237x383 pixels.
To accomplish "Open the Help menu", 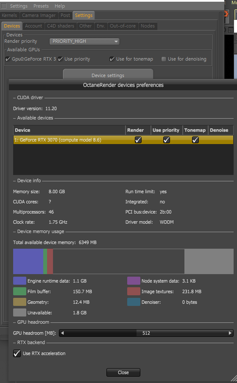I will 60,6.
